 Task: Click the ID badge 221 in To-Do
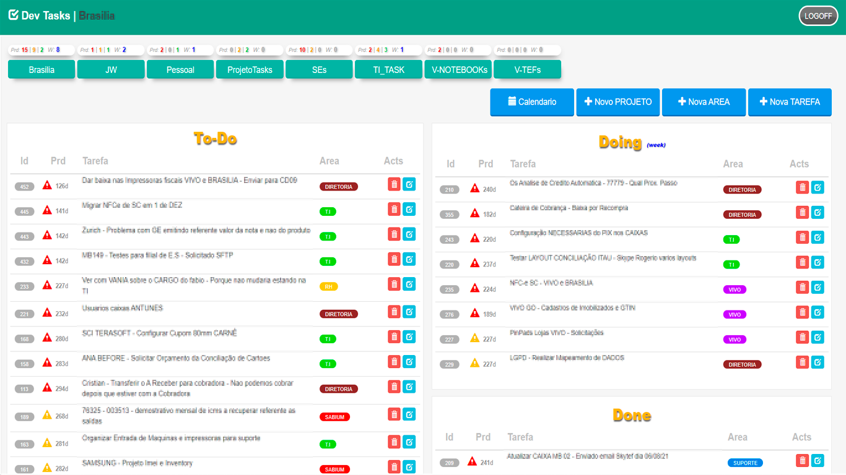pyautogui.click(x=25, y=314)
